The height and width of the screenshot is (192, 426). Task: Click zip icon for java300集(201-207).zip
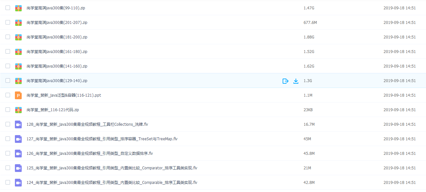coord(18,23)
